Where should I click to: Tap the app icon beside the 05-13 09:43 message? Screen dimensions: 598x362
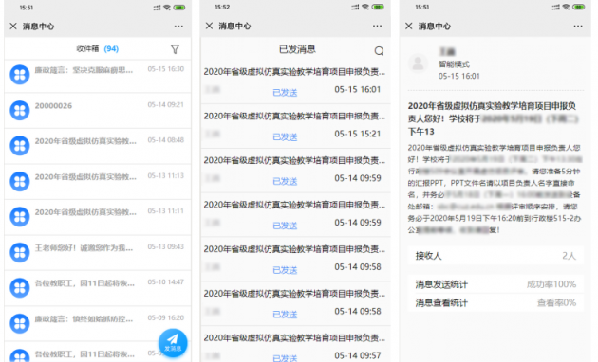tap(19, 253)
